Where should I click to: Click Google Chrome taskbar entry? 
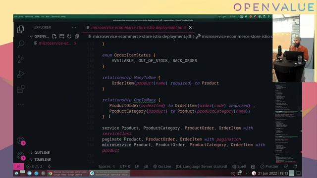(67, 173)
